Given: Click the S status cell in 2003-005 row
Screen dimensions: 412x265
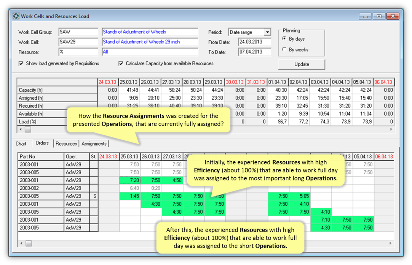Looking at the screenshot, I should click(x=94, y=196).
